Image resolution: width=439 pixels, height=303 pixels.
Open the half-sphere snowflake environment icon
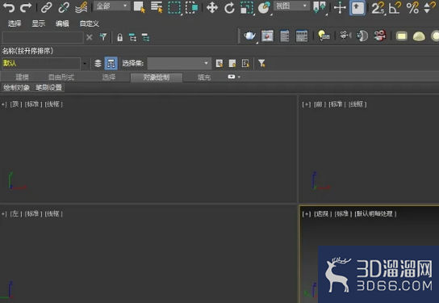click(x=362, y=36)
